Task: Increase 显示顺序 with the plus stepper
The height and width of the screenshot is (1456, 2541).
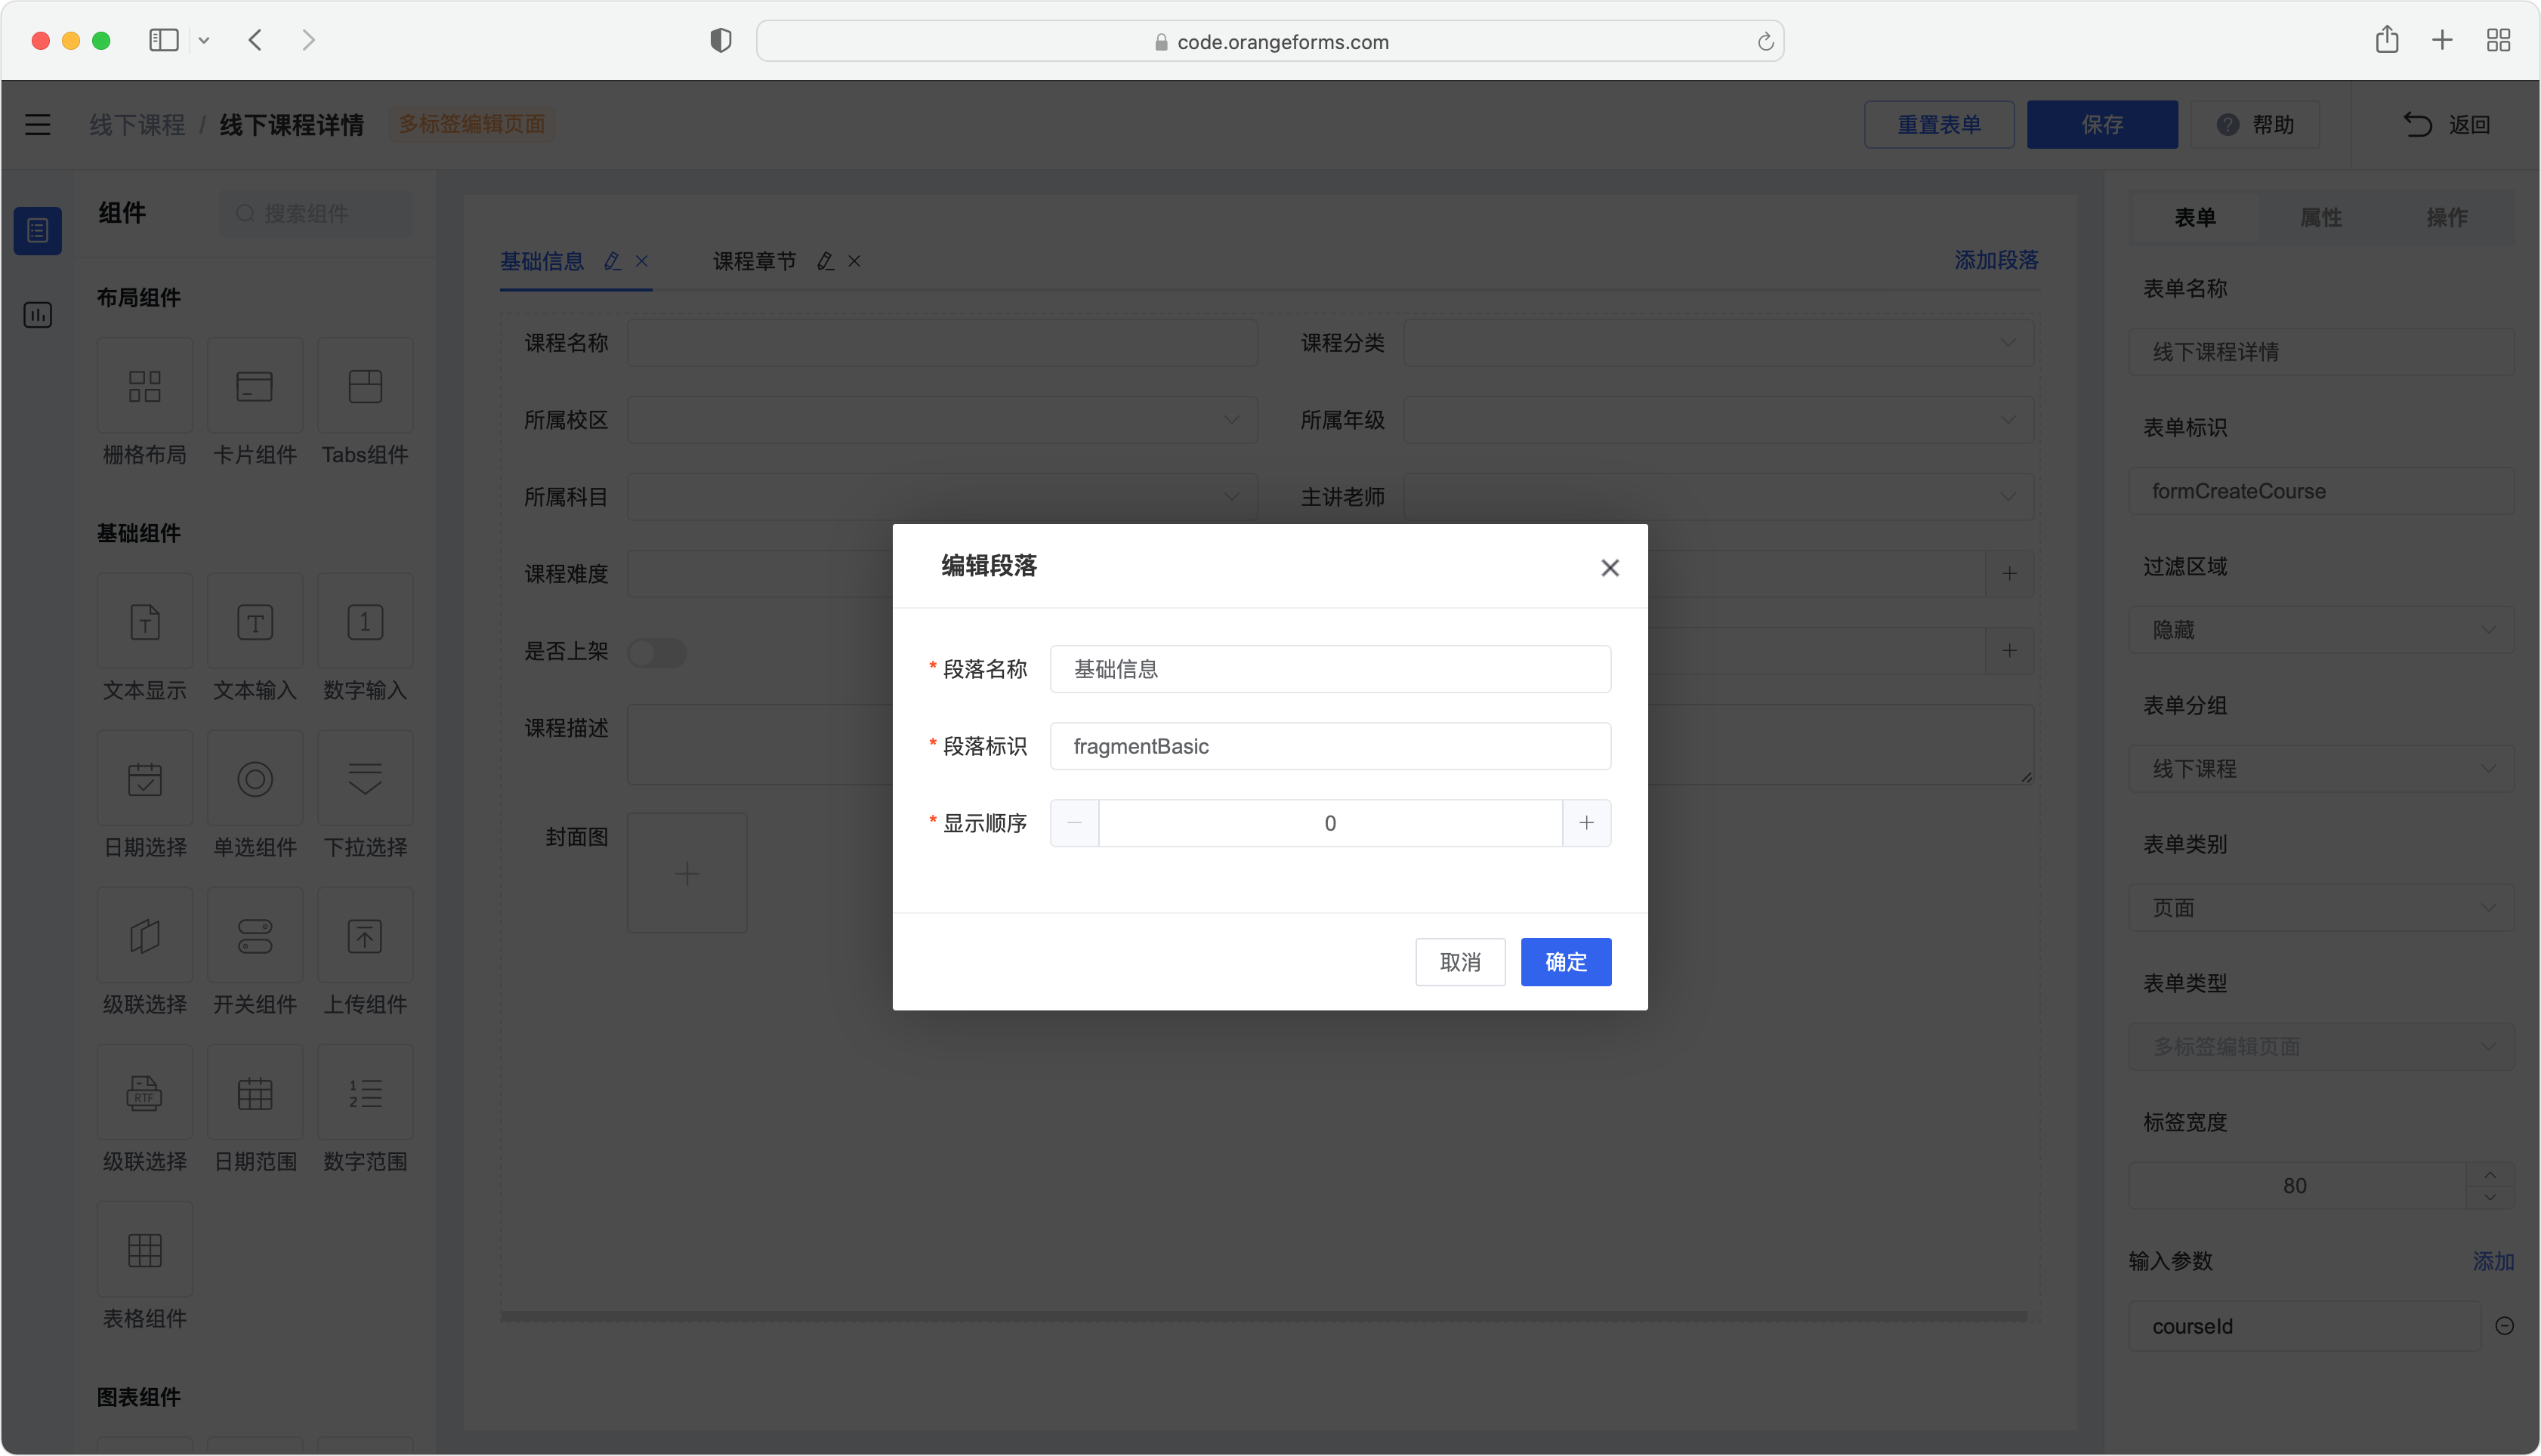Action: [x=1586, y=823]
